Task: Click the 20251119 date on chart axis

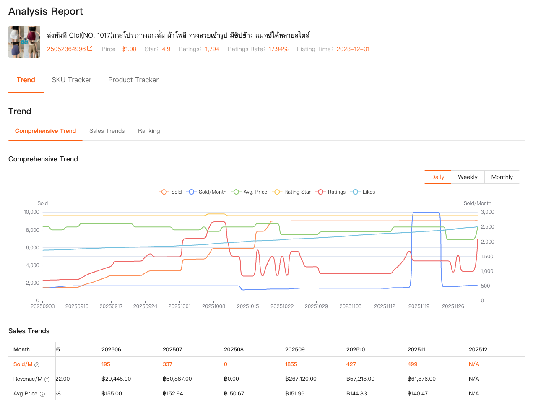Action: click(419, 306)
